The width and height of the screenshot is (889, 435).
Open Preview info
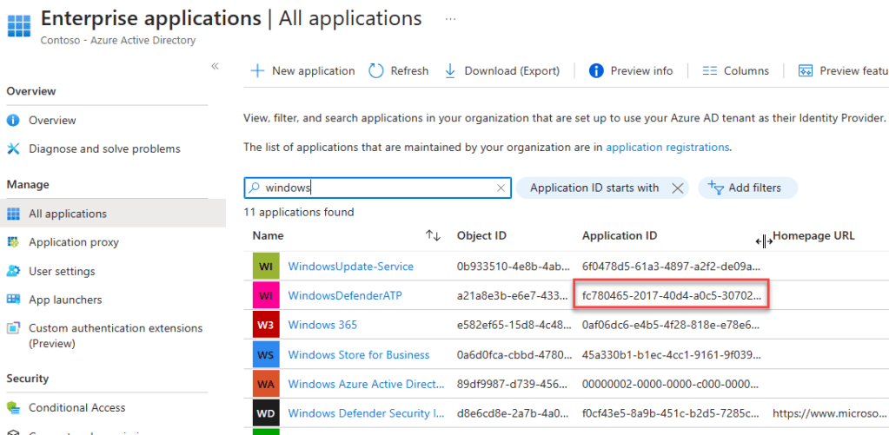631,71
